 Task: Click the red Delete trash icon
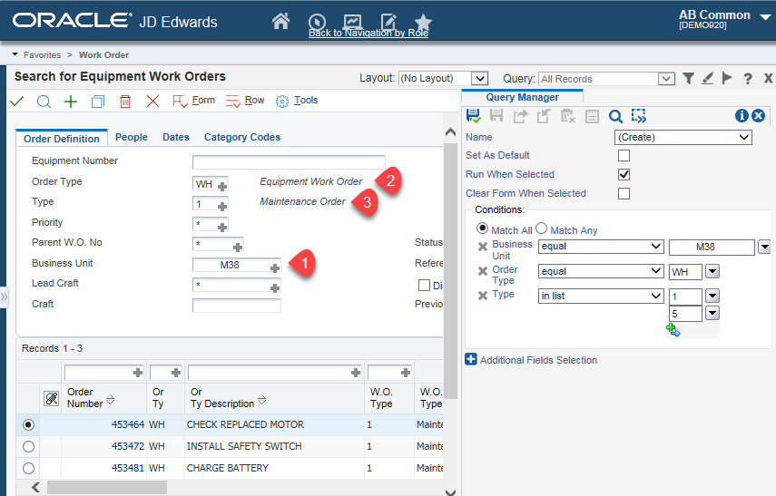[125, 102]
